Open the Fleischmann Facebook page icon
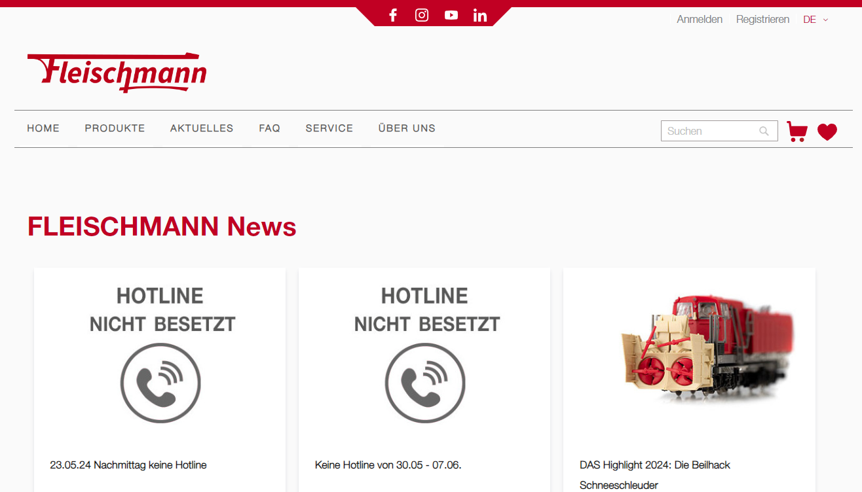Screen dimensions: 862x492 (x=393, y=15)
